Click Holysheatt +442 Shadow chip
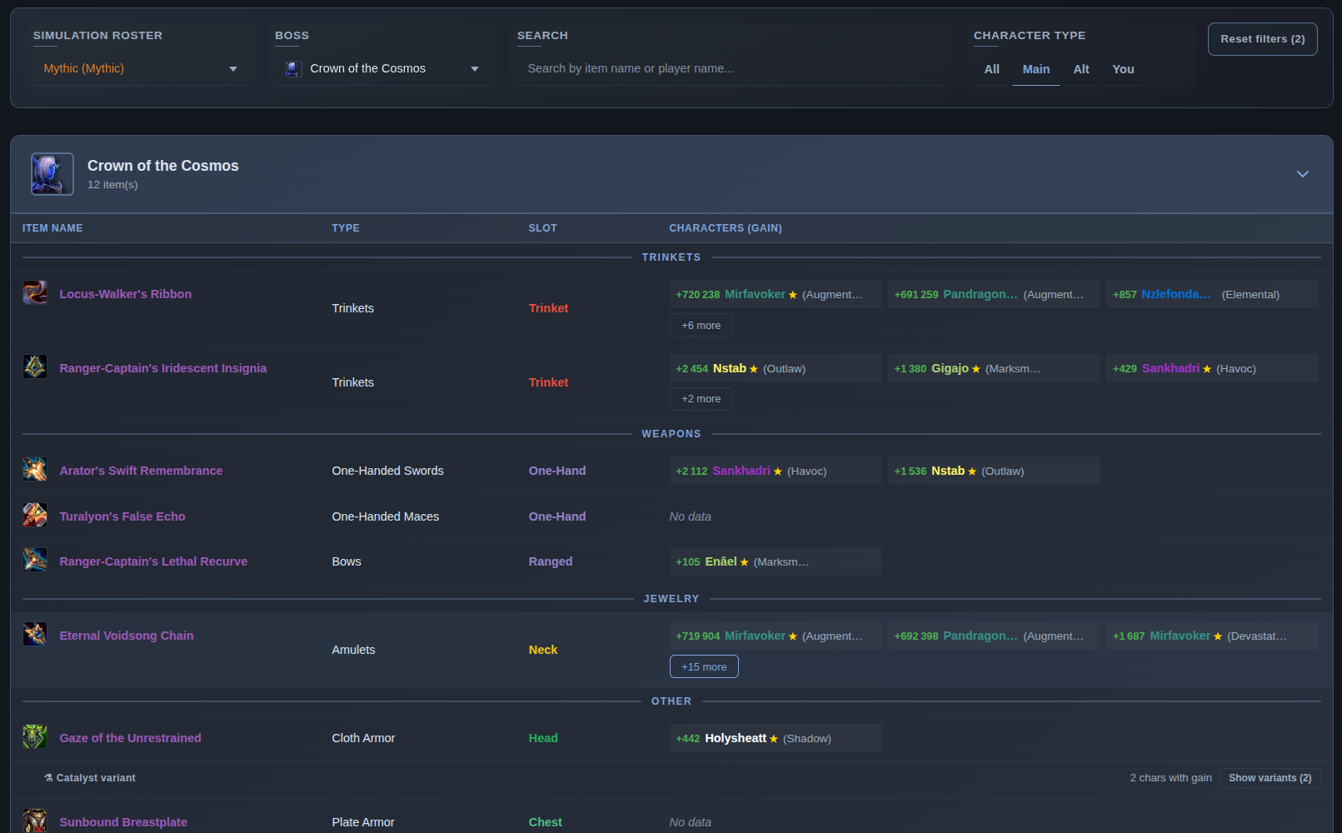Image resolution: width=1342 pixels, height=833 pixels. click(776, 738)
